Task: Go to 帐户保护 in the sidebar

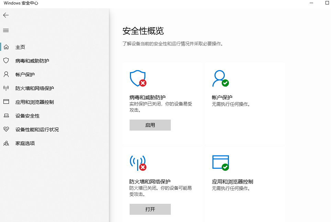Action: point(25,75)
